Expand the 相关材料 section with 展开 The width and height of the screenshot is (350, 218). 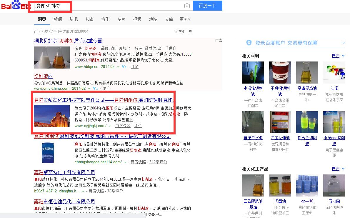(x=338, y=56)
